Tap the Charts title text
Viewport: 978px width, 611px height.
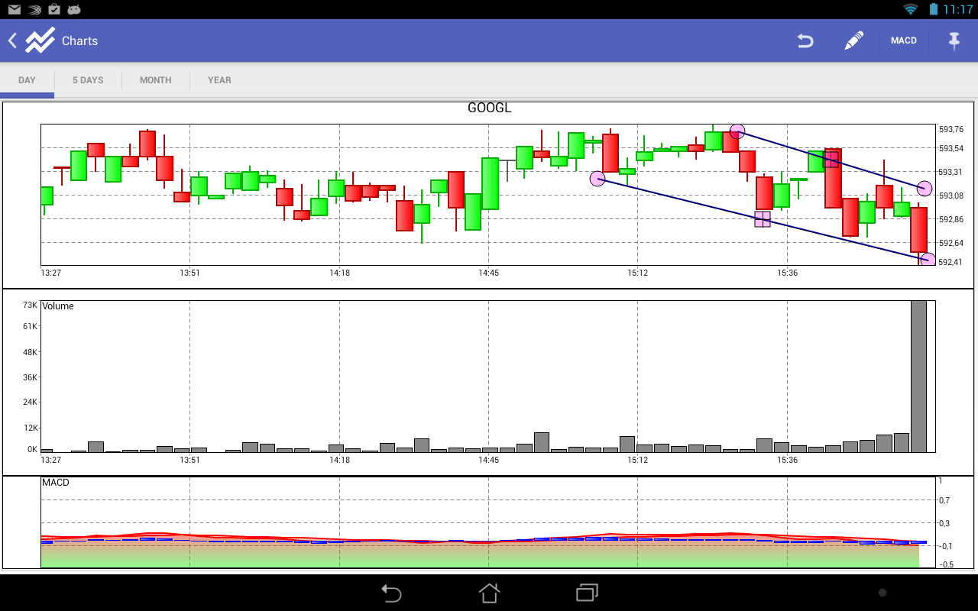tap(79, 40)
